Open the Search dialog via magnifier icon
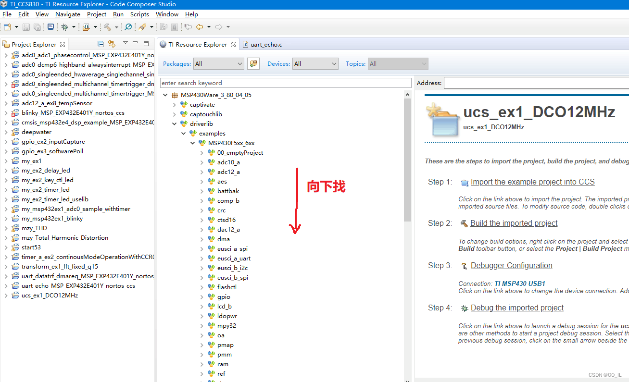 (x=128, y=27)
